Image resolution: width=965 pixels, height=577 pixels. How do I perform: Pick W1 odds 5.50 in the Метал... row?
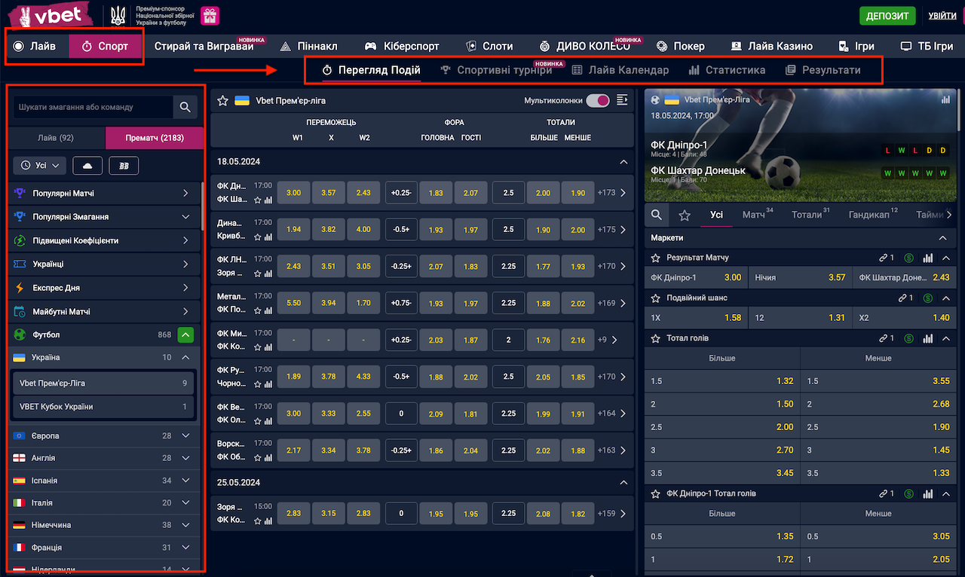point(294,303)
